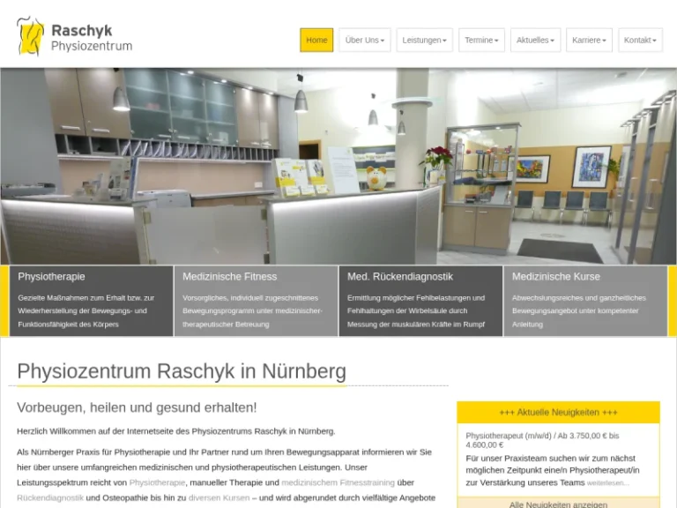Expand the Über Uns dropdown menu
Screen dimensions: 677x508
364,41
